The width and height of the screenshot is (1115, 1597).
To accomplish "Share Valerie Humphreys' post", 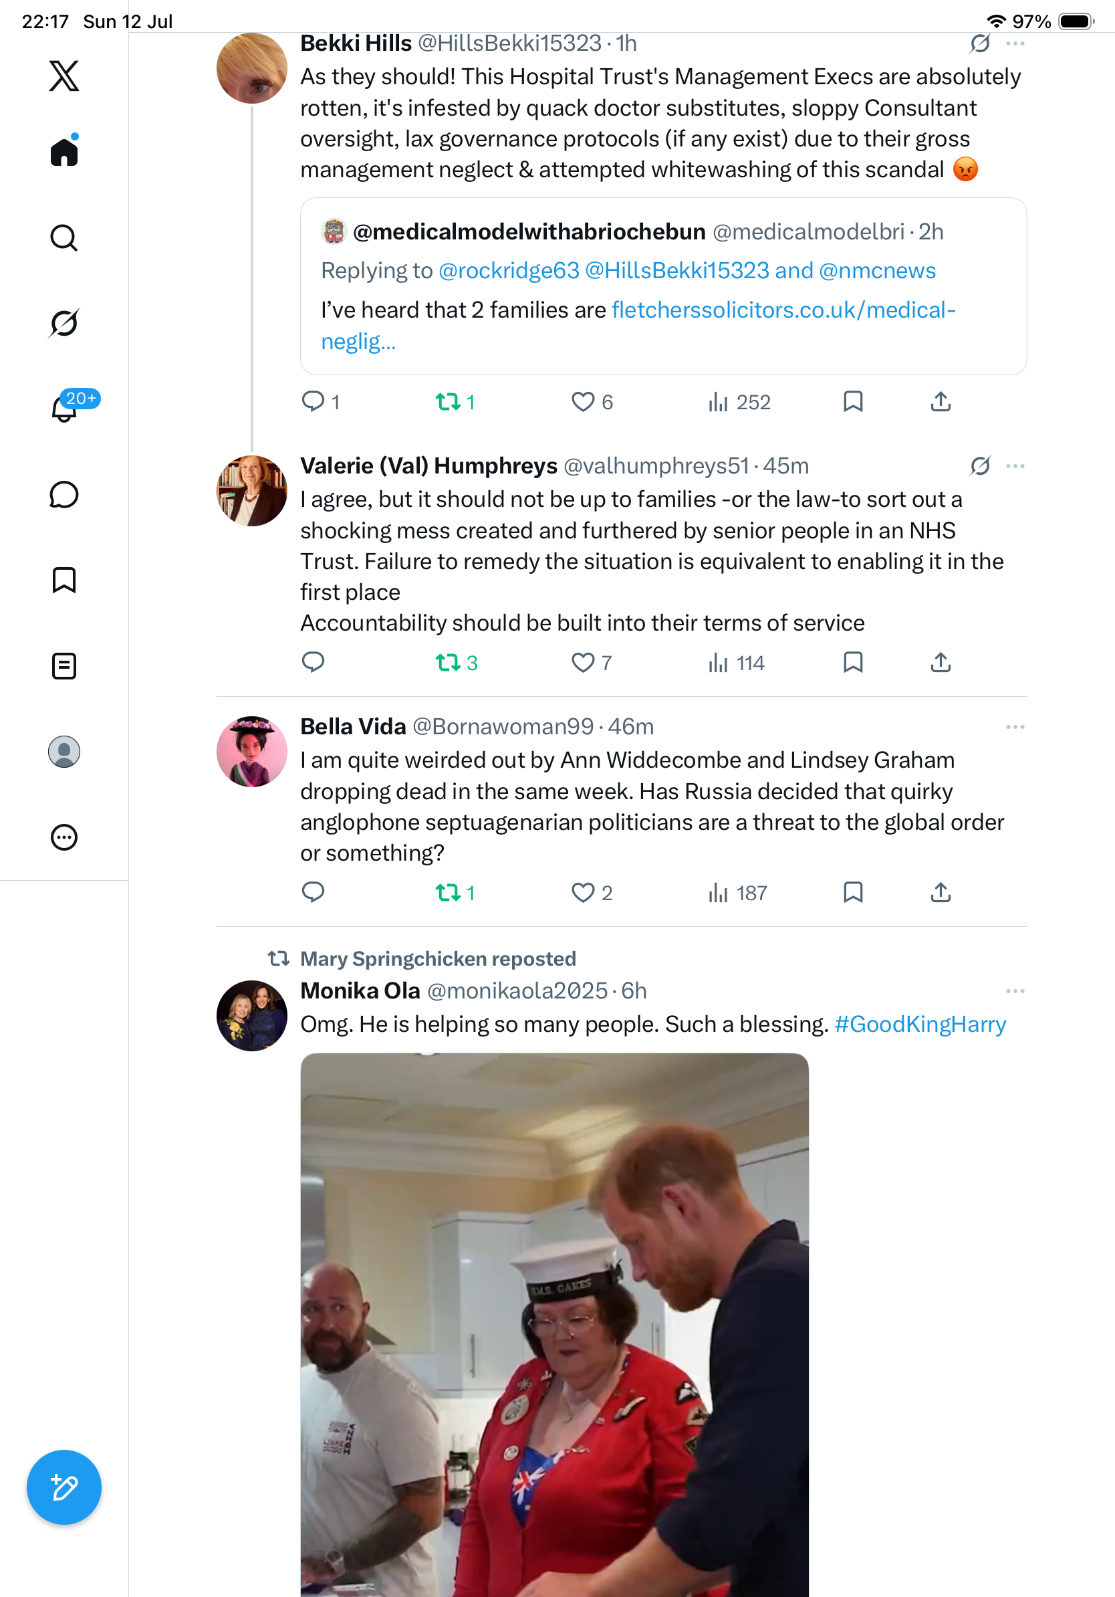I will (x=941, y=663).
